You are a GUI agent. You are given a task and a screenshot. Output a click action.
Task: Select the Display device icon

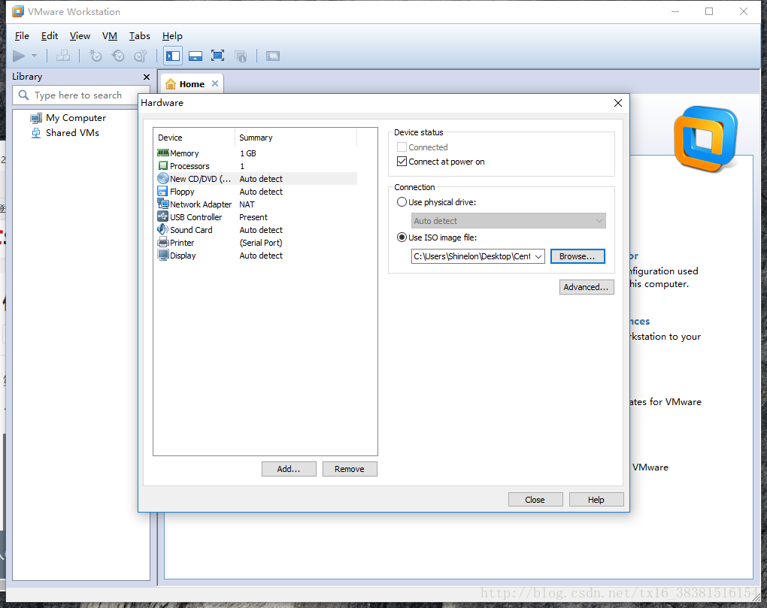163,255
